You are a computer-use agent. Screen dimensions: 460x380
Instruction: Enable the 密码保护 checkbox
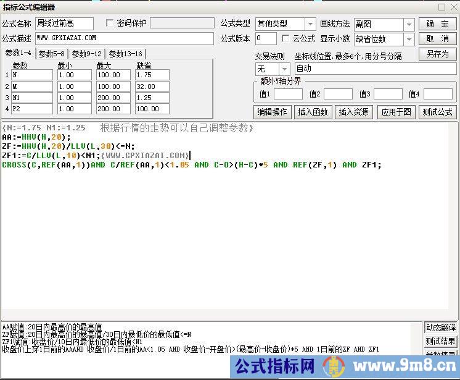(110, 23)
